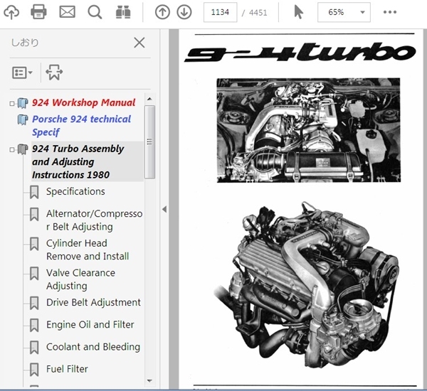This screenshot has height=391, width=427.
Task: Open Engine Oil and Filter bookmark
Action: click(x=90, y=324)
